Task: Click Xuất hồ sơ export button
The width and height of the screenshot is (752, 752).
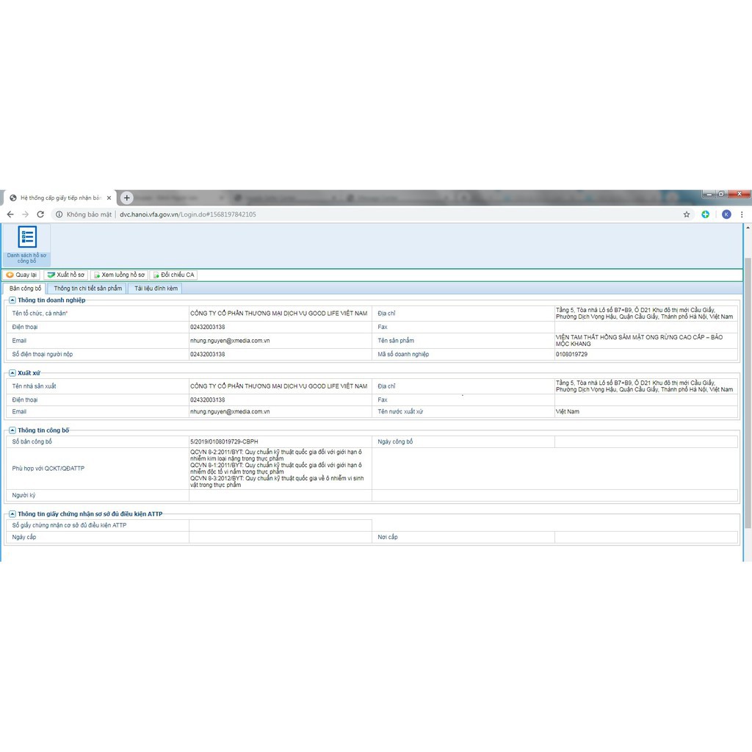Action: click(65, 275)
